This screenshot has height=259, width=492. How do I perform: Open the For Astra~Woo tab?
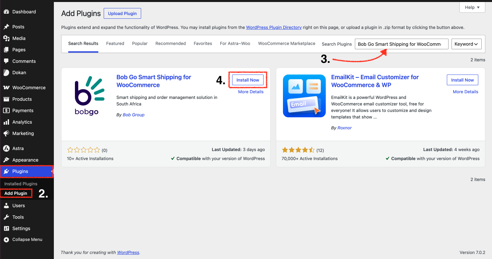pos(235,44)
